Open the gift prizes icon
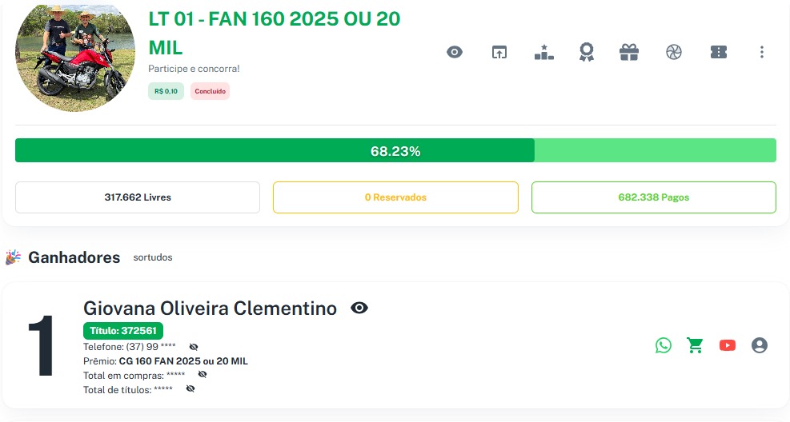Screen dimensions: 790x422 629,53
